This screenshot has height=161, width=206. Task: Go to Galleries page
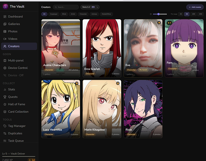click(x=19, y=24)
